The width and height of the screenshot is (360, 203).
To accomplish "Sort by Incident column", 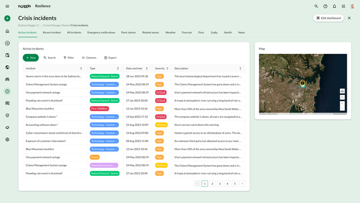I will (x=81, y=68).
